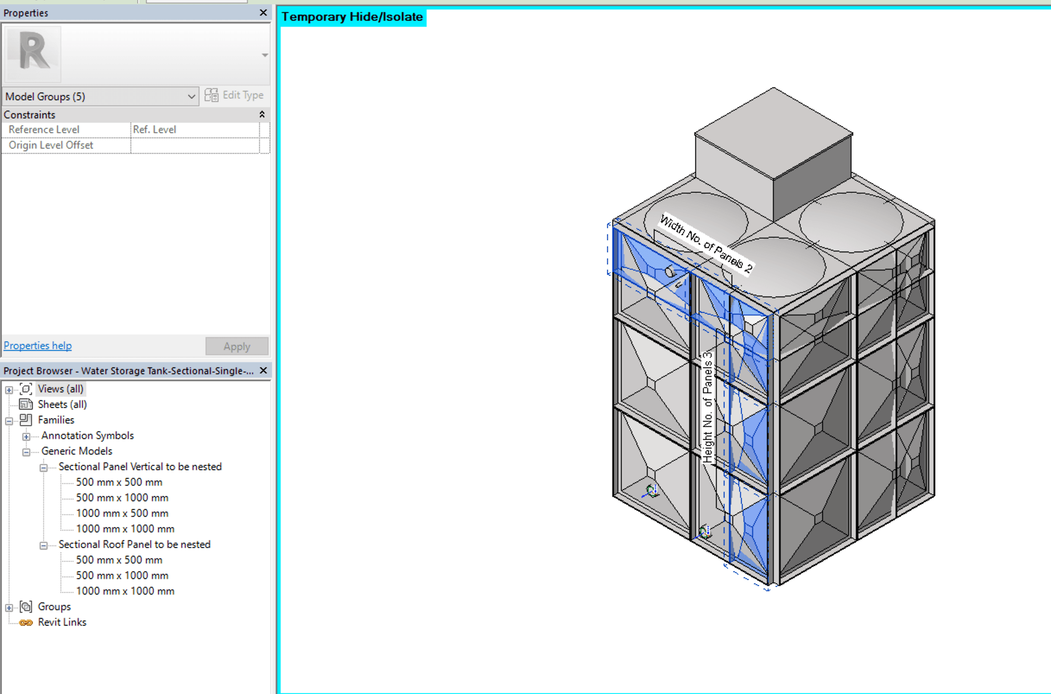Expand the Annotation Symbols tree node
Viewport: 1051px width, 694px height.
[x=26, y=436]
